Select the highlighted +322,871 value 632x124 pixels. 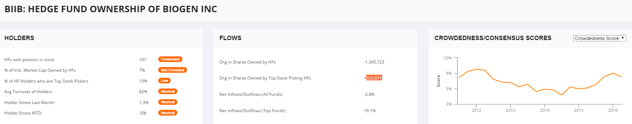(374, 78)
